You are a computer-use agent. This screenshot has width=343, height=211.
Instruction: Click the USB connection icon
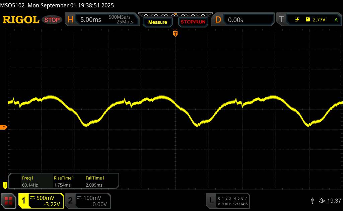pyautogui.click(x=313, y=201)
